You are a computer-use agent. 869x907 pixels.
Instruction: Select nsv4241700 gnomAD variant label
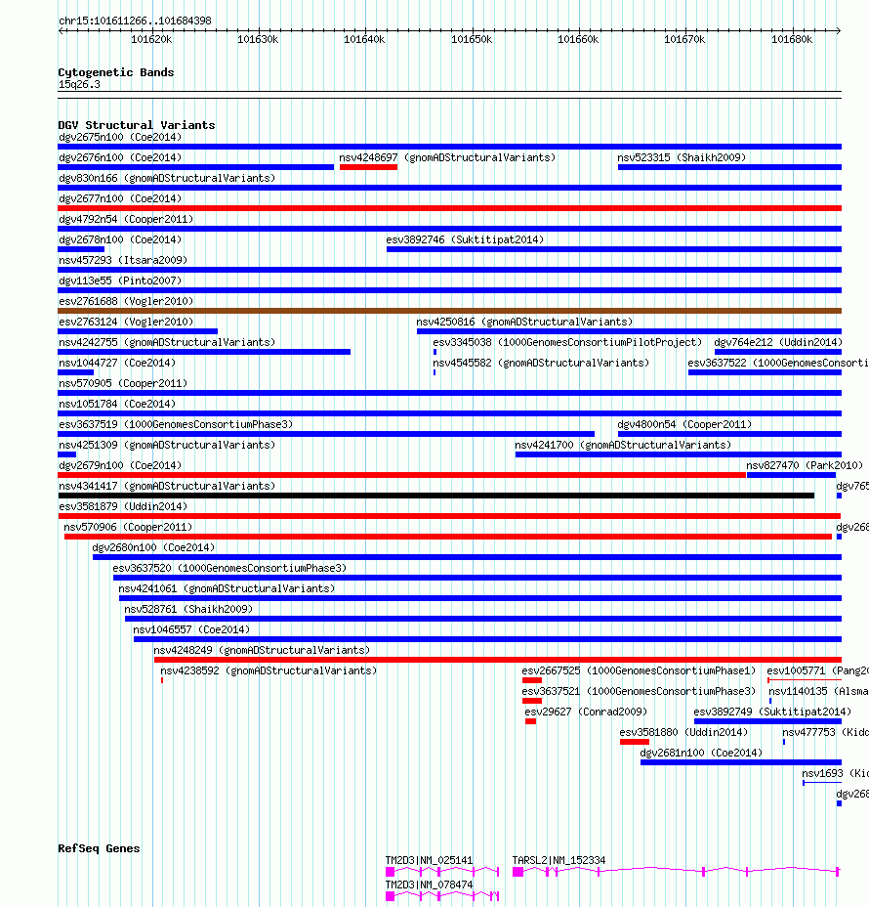point(623,445)
